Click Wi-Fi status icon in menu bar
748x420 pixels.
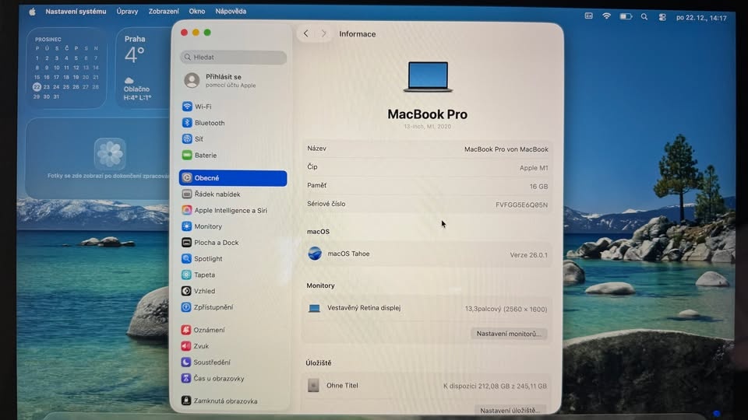click(x=606, y=16)
